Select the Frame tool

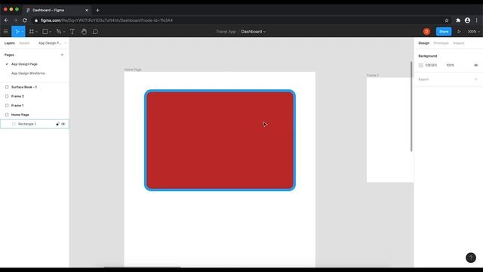coord(32,32)
